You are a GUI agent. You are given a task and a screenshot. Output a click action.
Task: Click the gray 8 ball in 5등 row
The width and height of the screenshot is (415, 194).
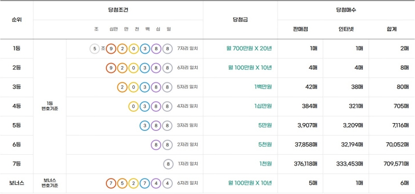[x=167, y=126]
